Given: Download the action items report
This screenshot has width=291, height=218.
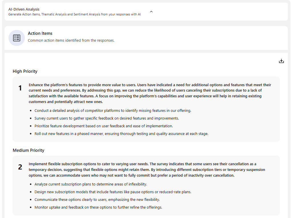Looking at the screenshot, I should click(x=281, y=61).
